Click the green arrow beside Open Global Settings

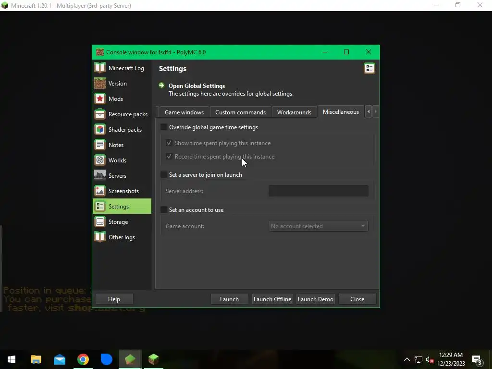(161, 86)
